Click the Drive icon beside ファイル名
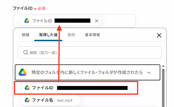174x107 pixels. (x=27, y=100)
